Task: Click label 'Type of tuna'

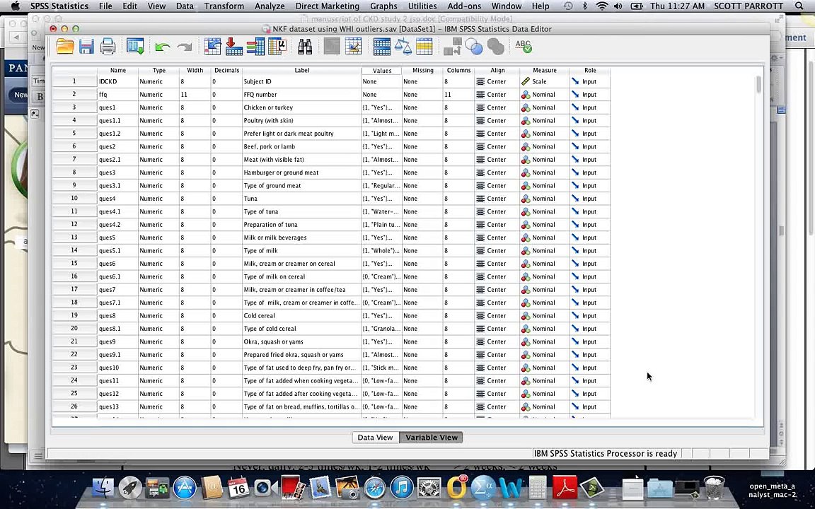Action: pyautogui.click(x=261, y=211)
